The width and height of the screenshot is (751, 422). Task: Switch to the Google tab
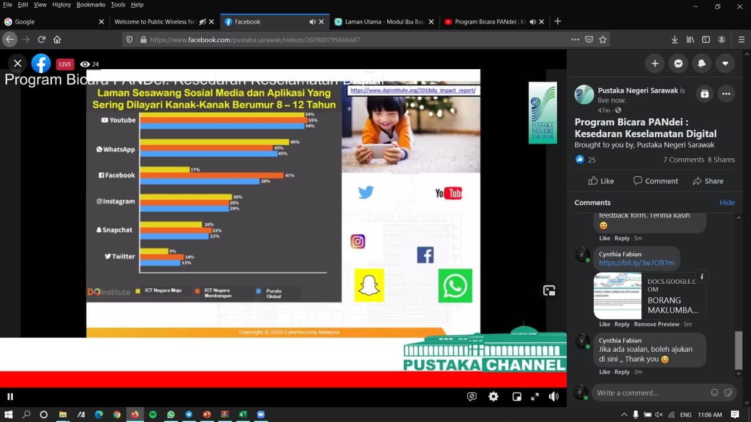54,22
